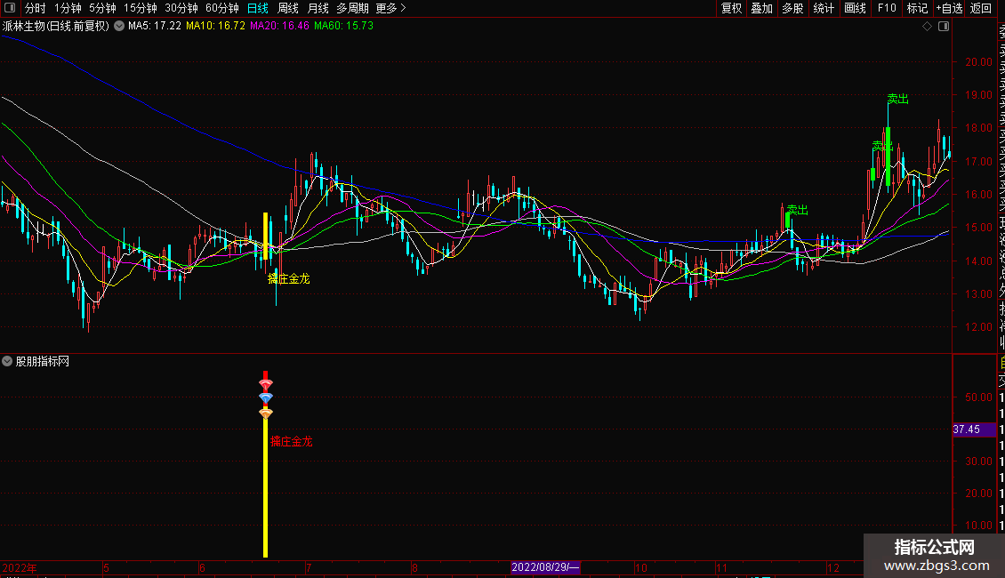Click the red diamond signal icon
Screen dimensions: 1005x578
[x=265, y=384]
